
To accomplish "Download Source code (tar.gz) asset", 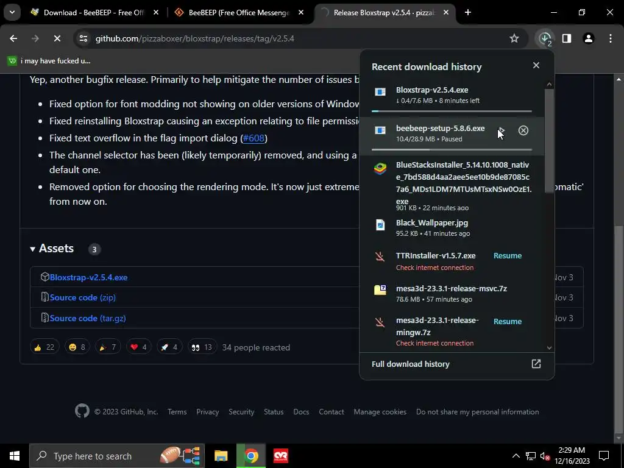I will click(88, 318).
